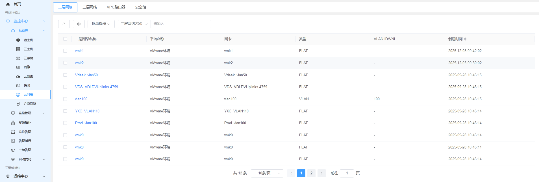Click the 监控告警 alarm icon
This screenshot has height=182, width=539.
pyautogui.click(x=13, y=132)
